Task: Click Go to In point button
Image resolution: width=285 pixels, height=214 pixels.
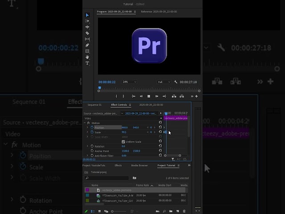Action: 134,96
